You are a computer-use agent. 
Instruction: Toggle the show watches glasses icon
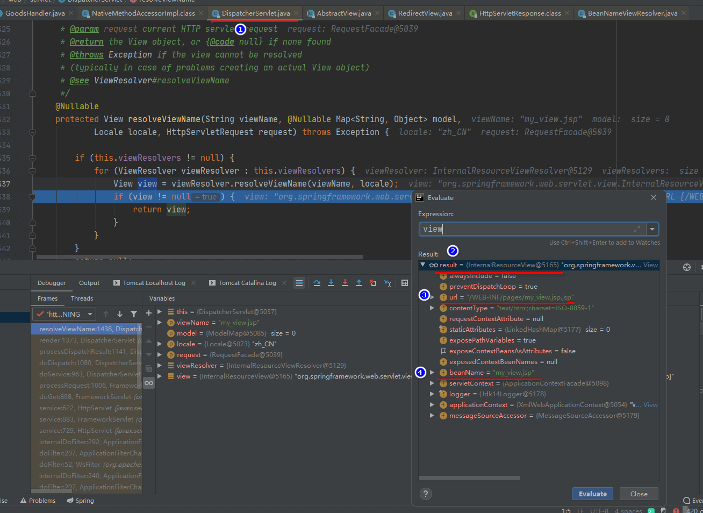click(x=149, y=382)
